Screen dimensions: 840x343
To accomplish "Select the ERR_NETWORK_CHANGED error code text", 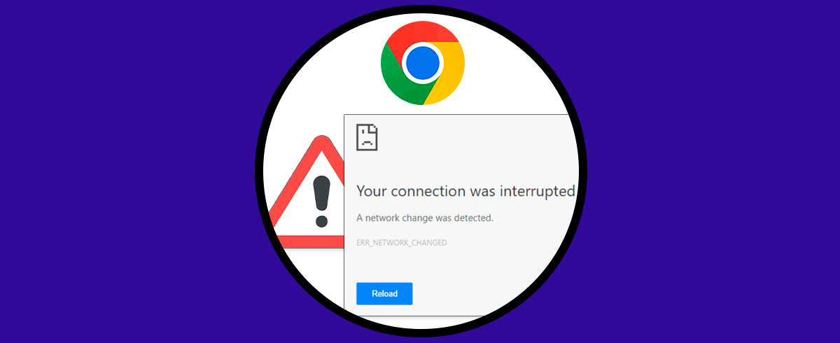I will pos(402,242).
